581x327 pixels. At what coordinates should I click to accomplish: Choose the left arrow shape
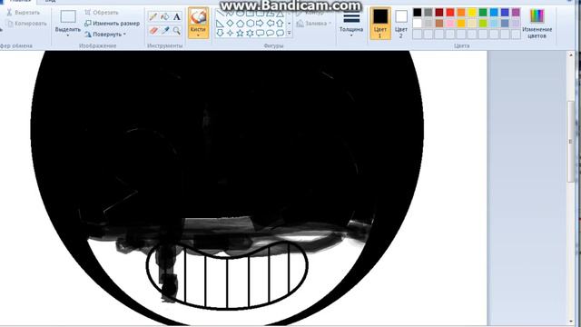click(x=271, y=24)
